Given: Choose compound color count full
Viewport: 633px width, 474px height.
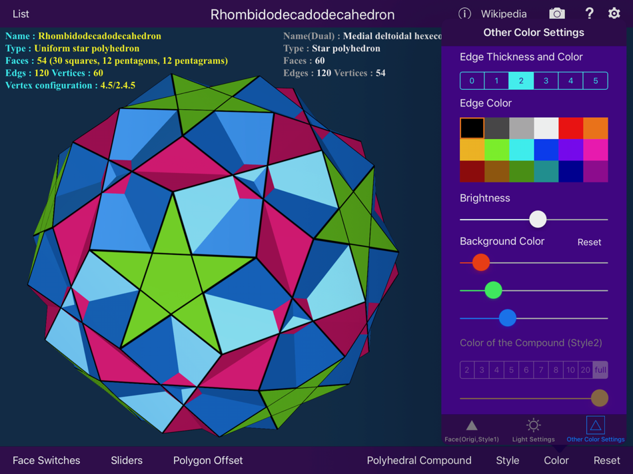Looking at the screenshot, I should (x=600, y=370).
